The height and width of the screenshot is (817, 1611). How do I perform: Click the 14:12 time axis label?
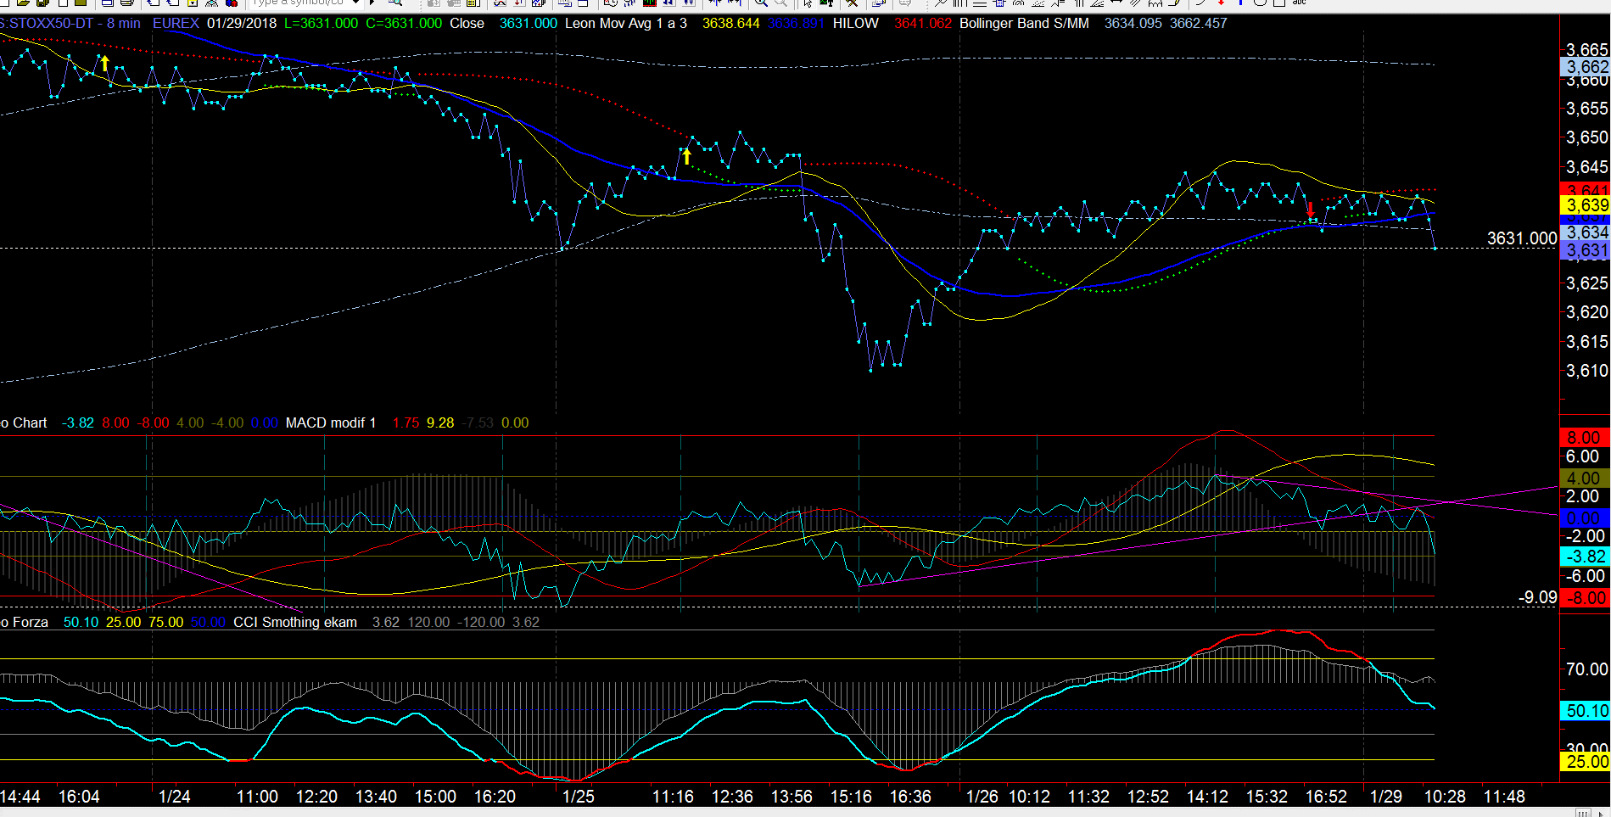coord(1207,797)
